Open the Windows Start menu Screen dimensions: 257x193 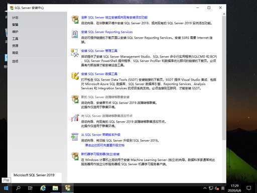pyautogui.click(x=6, y=188)
